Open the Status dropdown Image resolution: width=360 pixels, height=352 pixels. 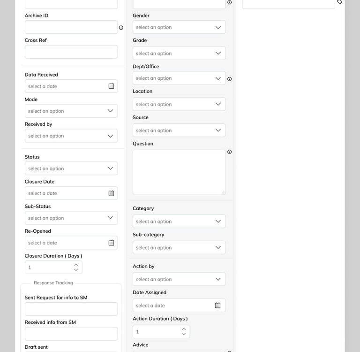pyautogui.click(x=71, y=168)
